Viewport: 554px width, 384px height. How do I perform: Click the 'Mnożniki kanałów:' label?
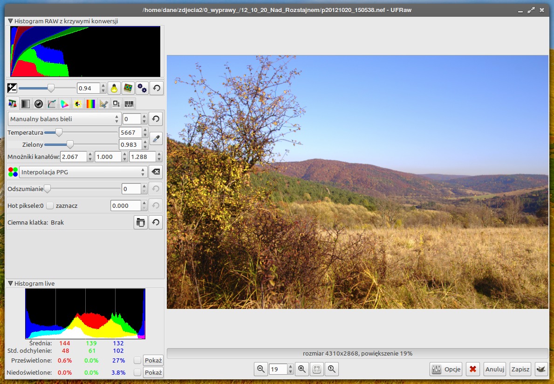[34, 157]
